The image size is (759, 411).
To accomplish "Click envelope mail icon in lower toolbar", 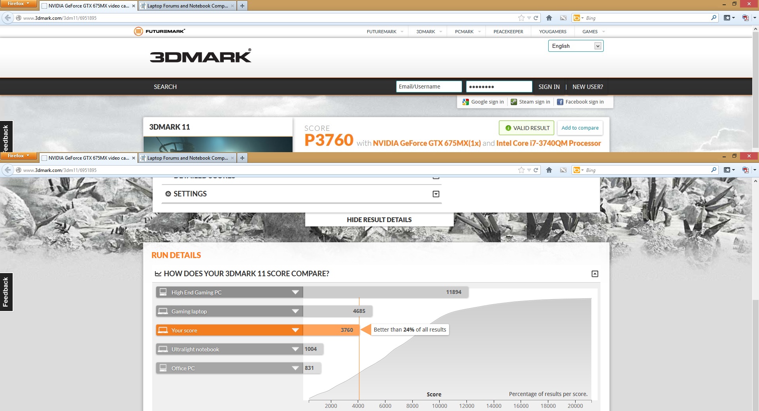I will pos(563,170).
